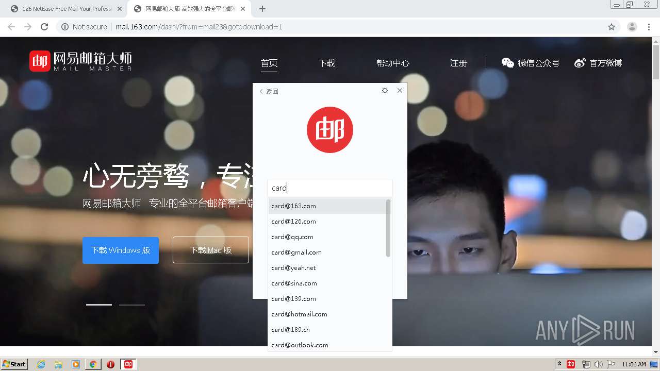Open a new browser tab
Image resolution: width=660 pixels, height=371 pixels.
coord(262,9)
